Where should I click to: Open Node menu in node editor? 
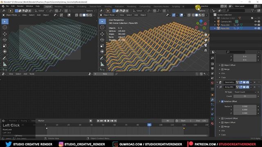point(32,74)
